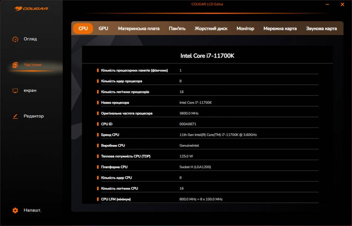352x226 pixels.
Task: Select the CPU ID value 000A0671
Action: click(x=188, y=124)
